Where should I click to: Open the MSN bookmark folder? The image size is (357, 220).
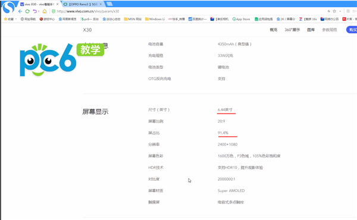pos(133,19)
